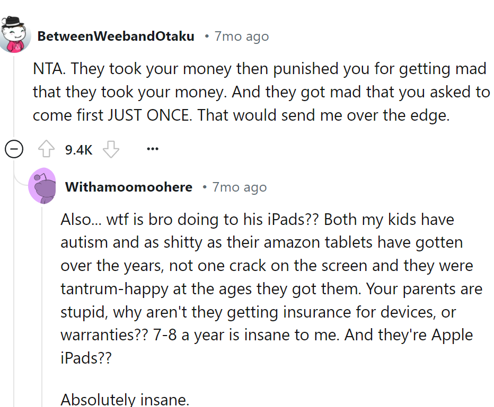Screen dimensions: 494x407
Task: Open the three-dot more options menu
Action: point(153,149)
